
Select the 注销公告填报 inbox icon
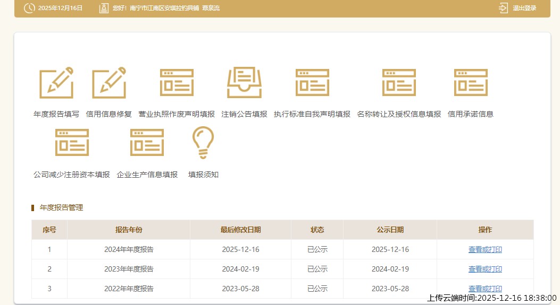pyautogui.click(x=244, y=83)
